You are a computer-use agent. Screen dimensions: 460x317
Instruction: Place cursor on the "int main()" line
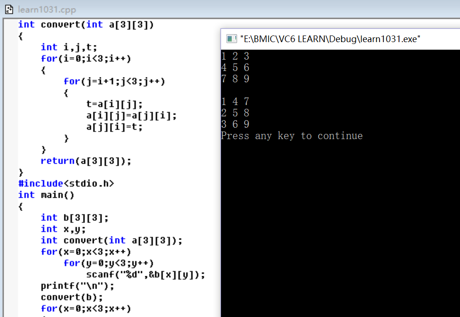point(46,195)
